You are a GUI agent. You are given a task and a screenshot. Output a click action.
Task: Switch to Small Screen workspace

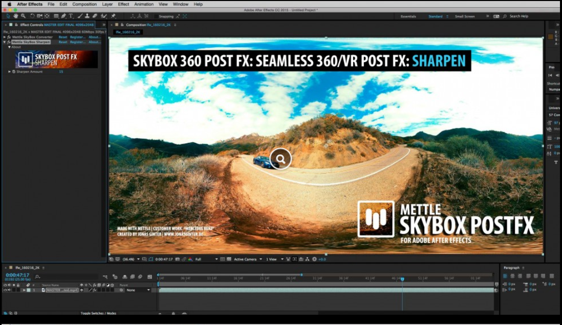coord(465,16)
